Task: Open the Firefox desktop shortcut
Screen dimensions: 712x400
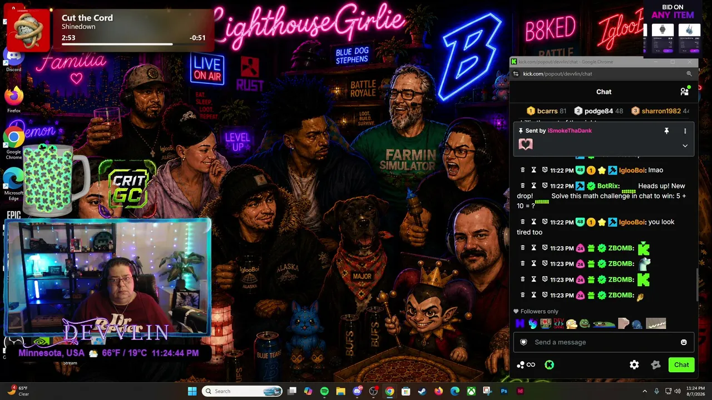Action: click(14, 99)
